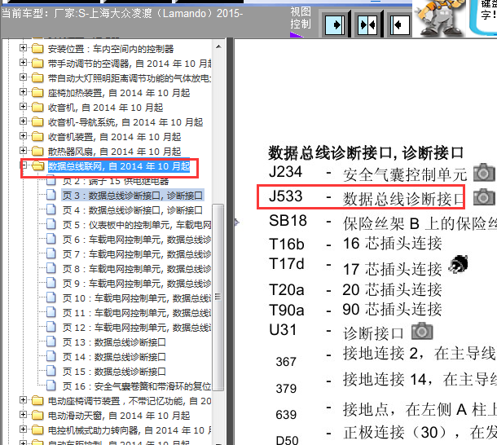Open 页 6：车载电网控制单元
The width and height of the screenshot is (497, 445).
(x=137, y=240)
